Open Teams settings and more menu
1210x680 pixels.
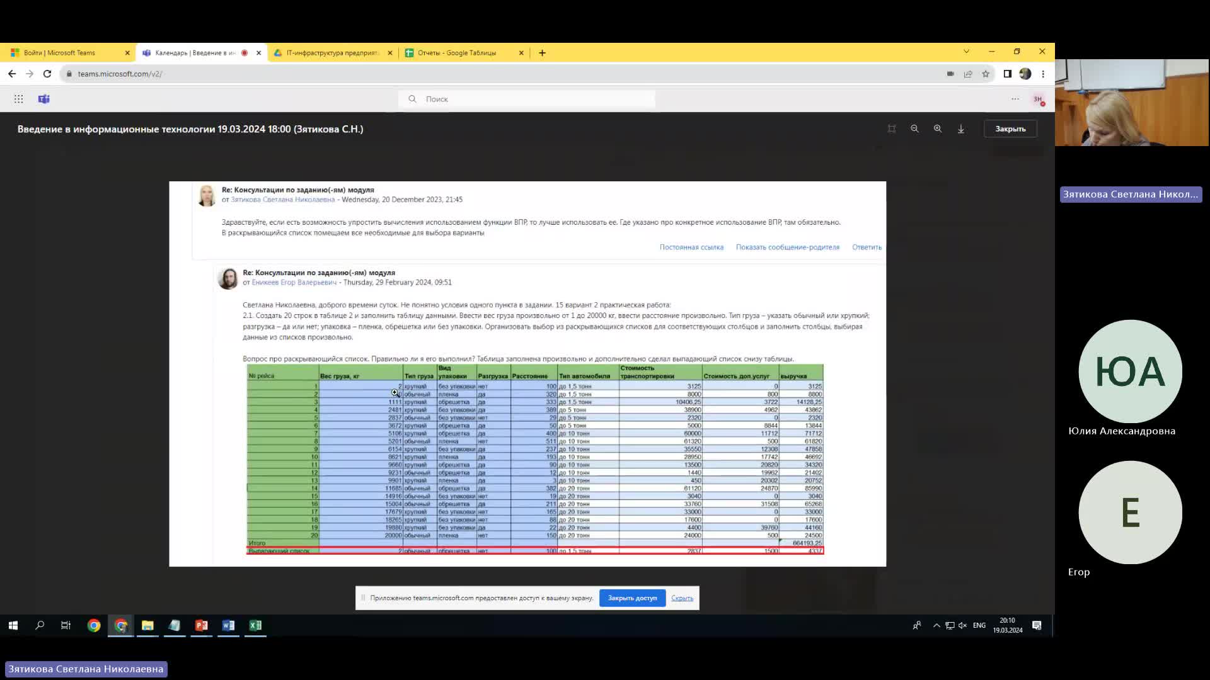point(1015,99)
